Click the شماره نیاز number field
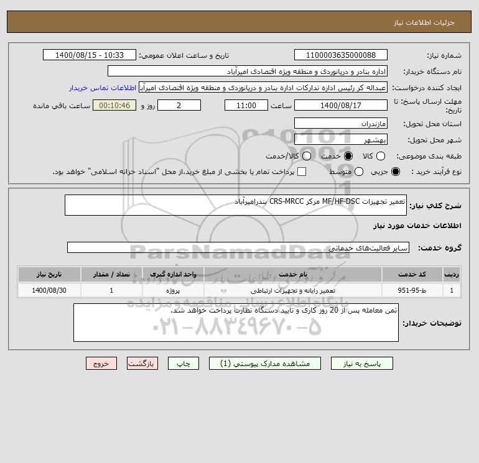The image size is (479, 463). [x=341, y=55]
